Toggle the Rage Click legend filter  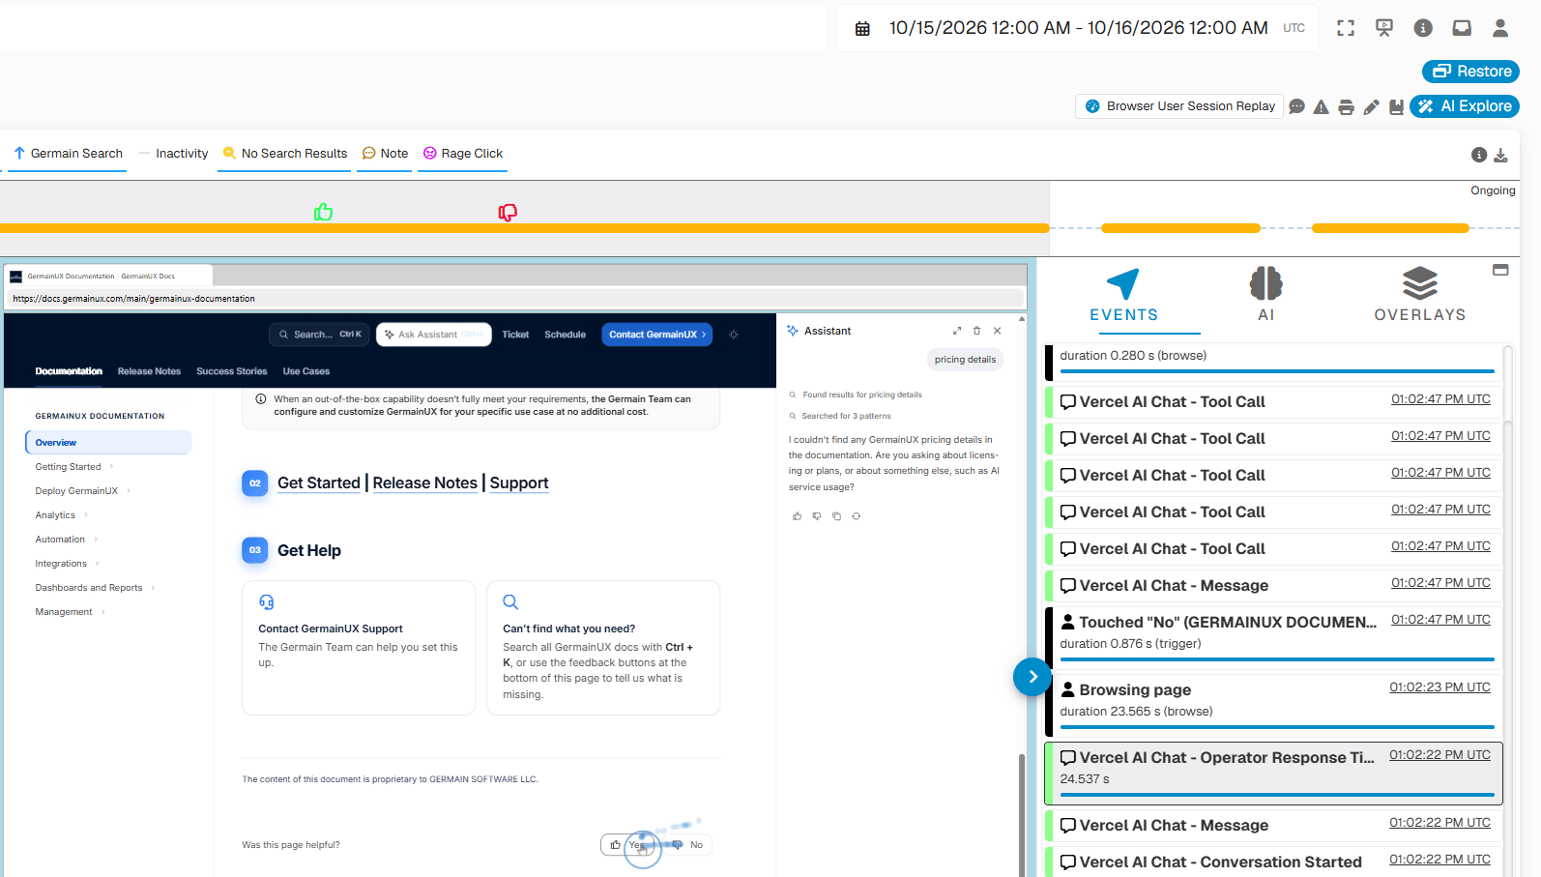pos(462,154)
